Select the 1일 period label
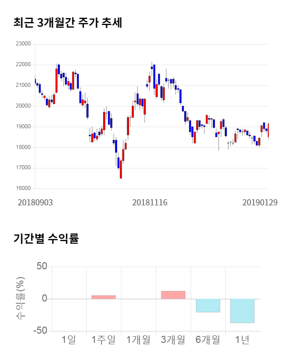The height and width of the screenshot is (357, 282). pyautogui.click(x=69, y=339)
